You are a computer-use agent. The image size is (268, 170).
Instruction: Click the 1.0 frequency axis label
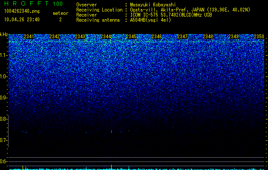(x=3, y=76)
